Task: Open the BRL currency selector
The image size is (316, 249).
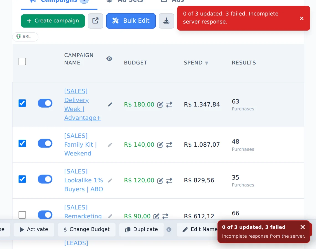Action: pos(25,37)
